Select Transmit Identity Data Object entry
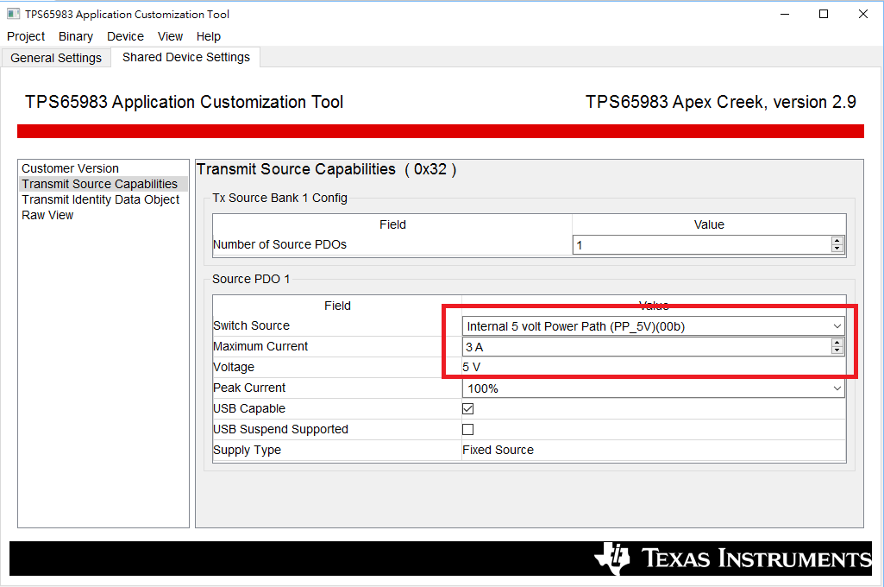The height and width of the screenshot is (587, 884). click(100, 199)
